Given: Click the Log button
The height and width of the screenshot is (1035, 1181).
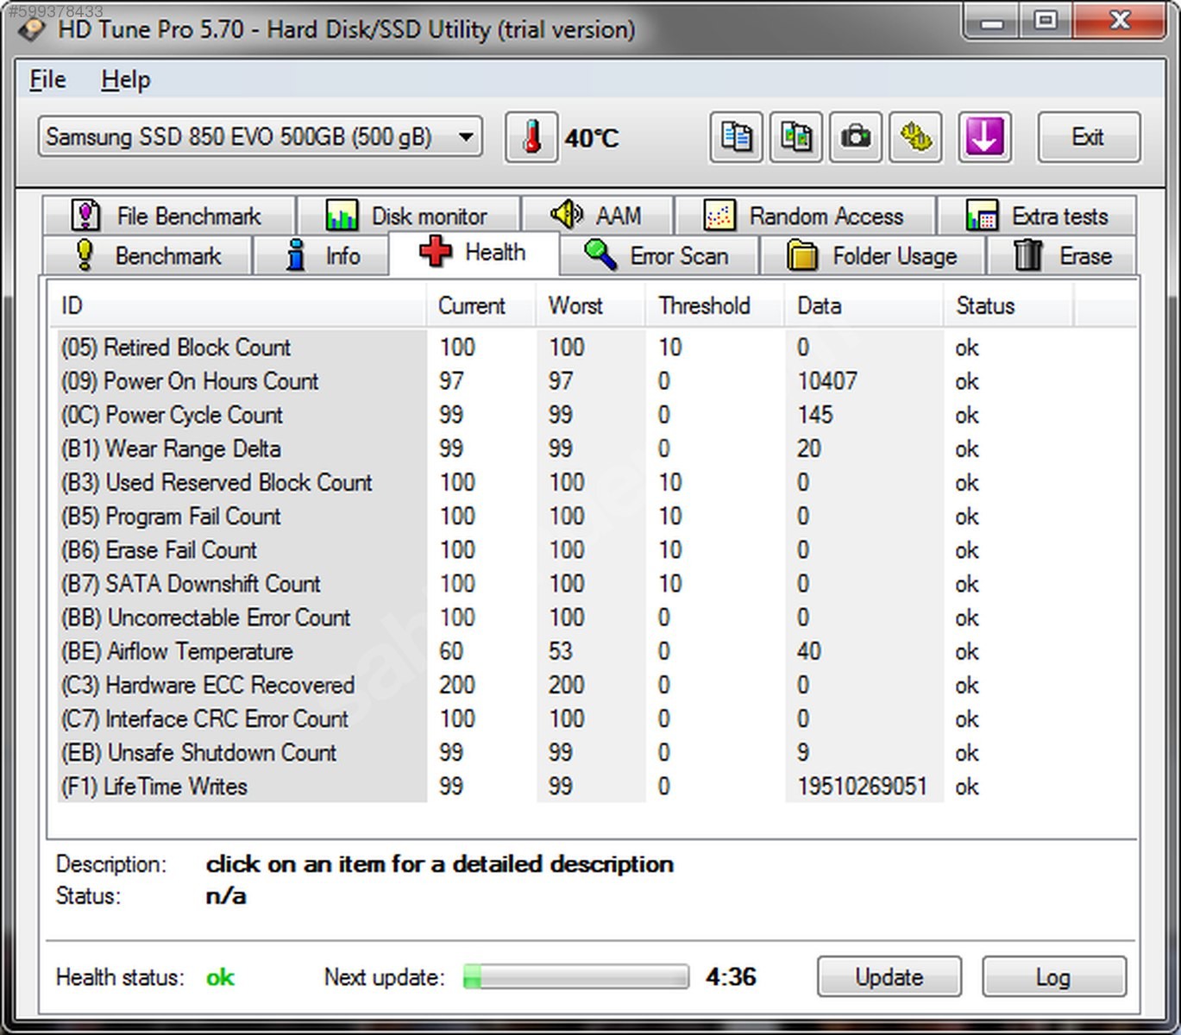Looking at the screenshot, I should tap(1054, 977).
